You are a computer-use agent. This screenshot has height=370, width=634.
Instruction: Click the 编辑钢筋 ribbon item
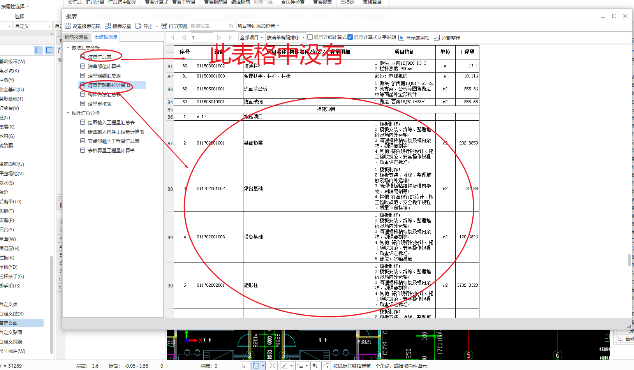point(240,2)
